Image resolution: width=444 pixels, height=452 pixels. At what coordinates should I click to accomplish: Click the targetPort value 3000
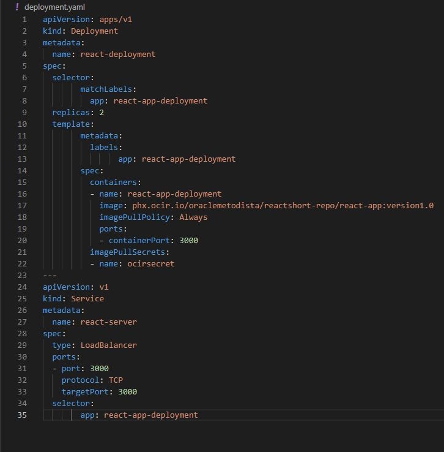pos(127,392)
